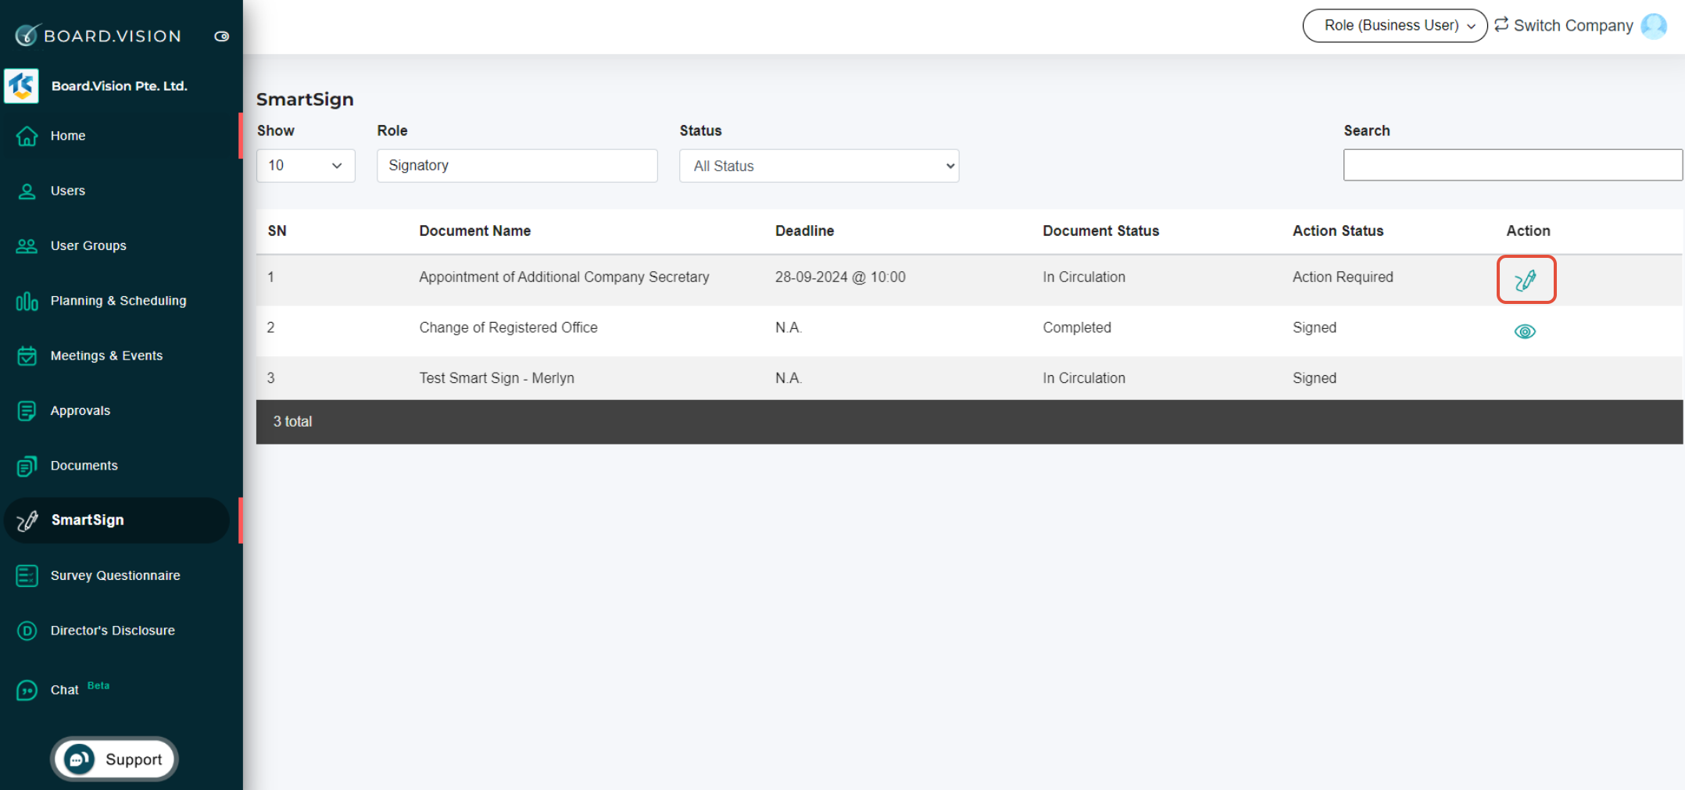Click the Director's Disclosure icon
Screen dimensions: 1685x790
27,631
